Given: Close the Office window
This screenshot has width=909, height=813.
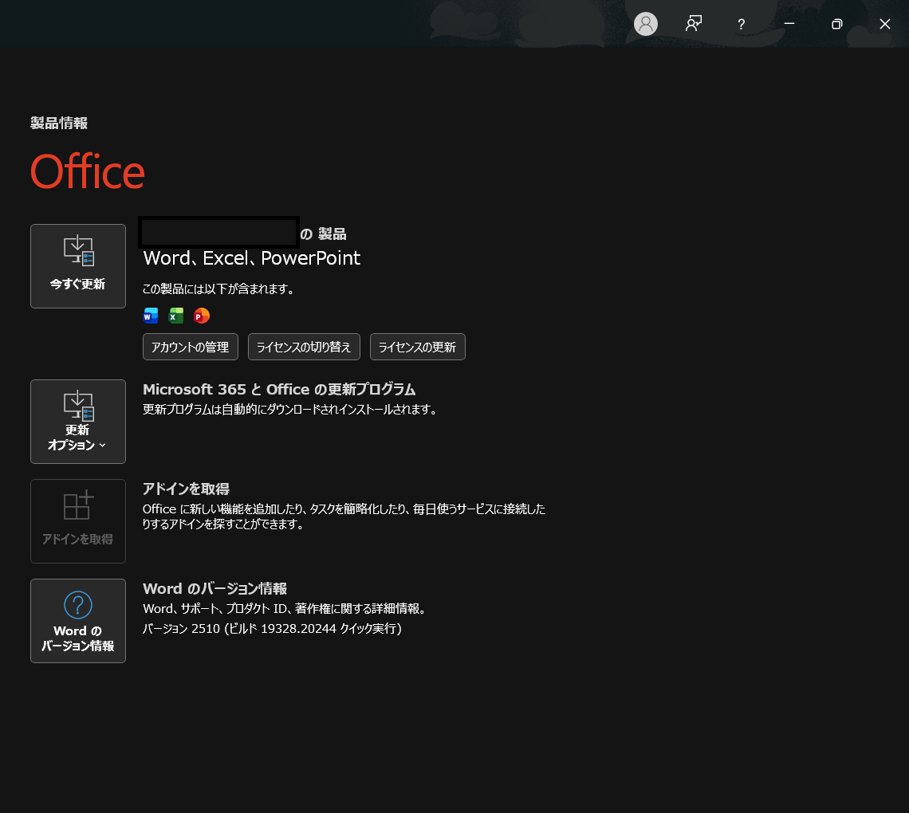Looking at the screenshot, I should pyautogui.click(x=884, y=24).
